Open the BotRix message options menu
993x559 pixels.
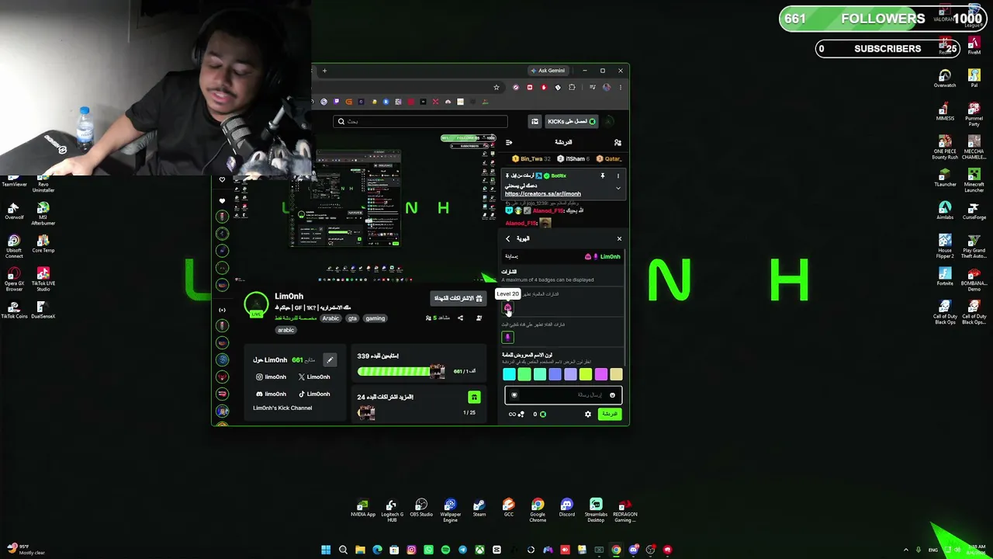618,176
